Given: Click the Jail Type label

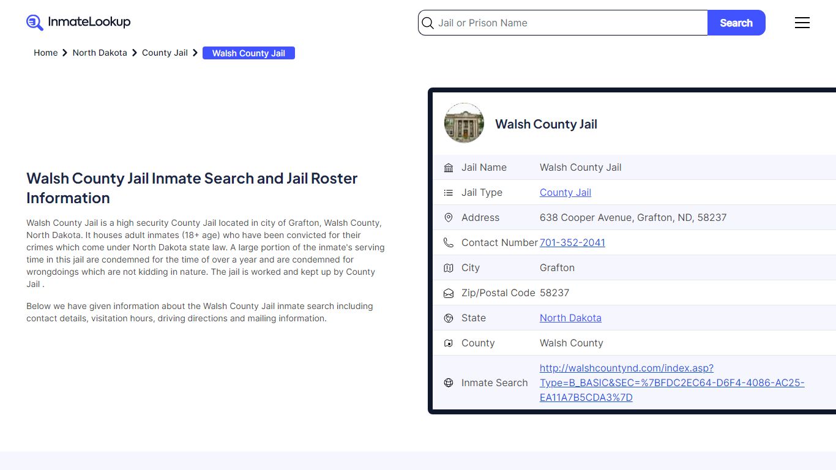Looking at the screenshot, I should [482, 193].
